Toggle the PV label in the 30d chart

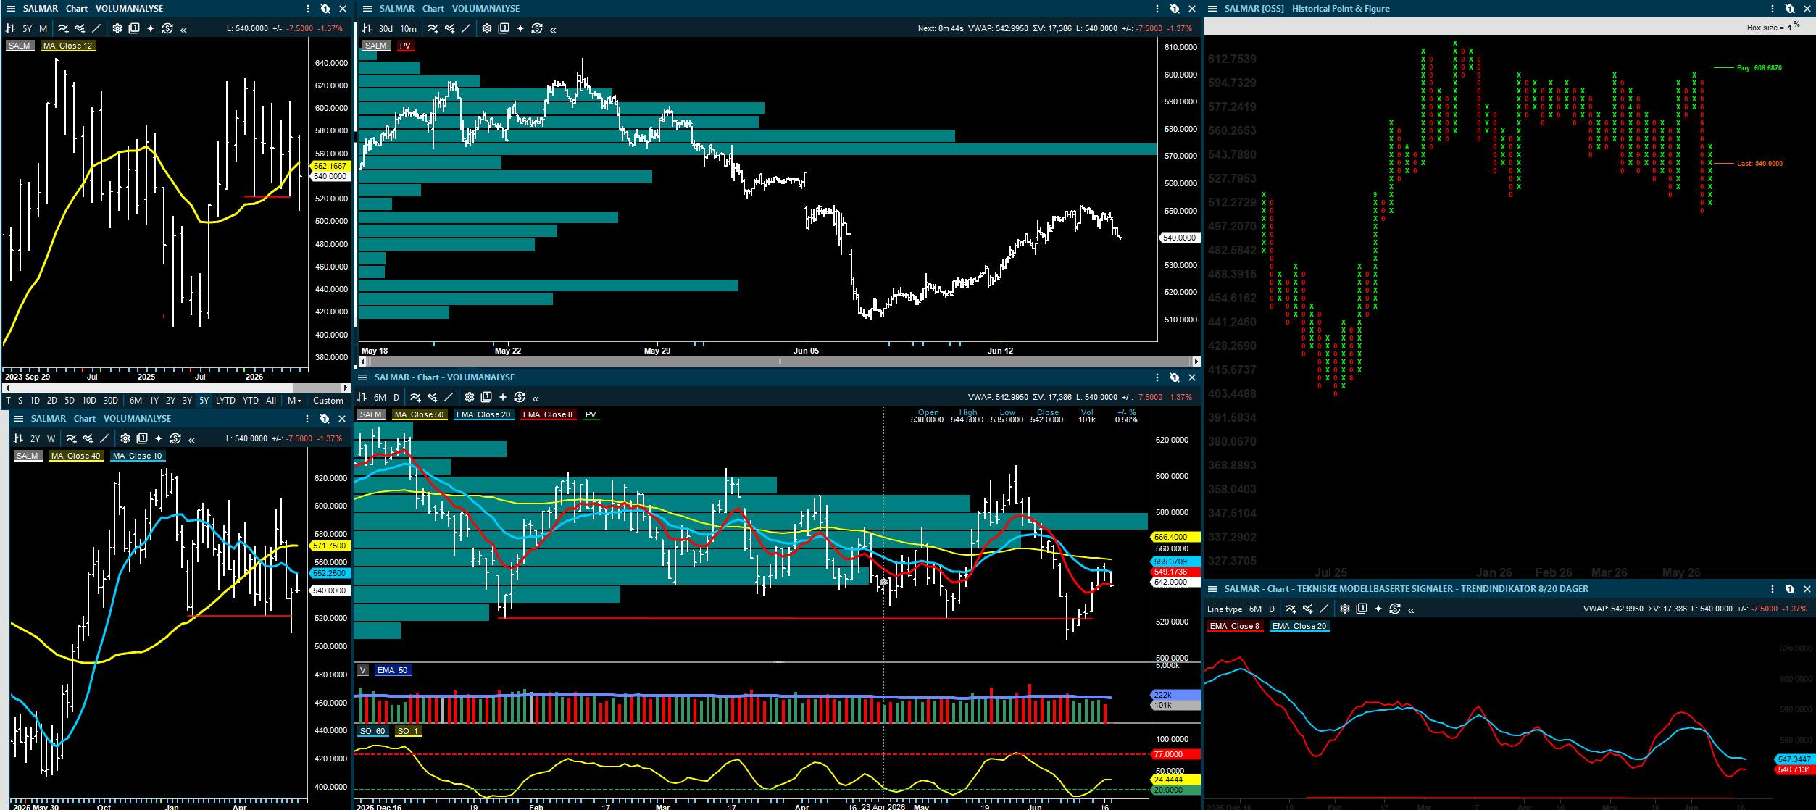coord(405,46)
